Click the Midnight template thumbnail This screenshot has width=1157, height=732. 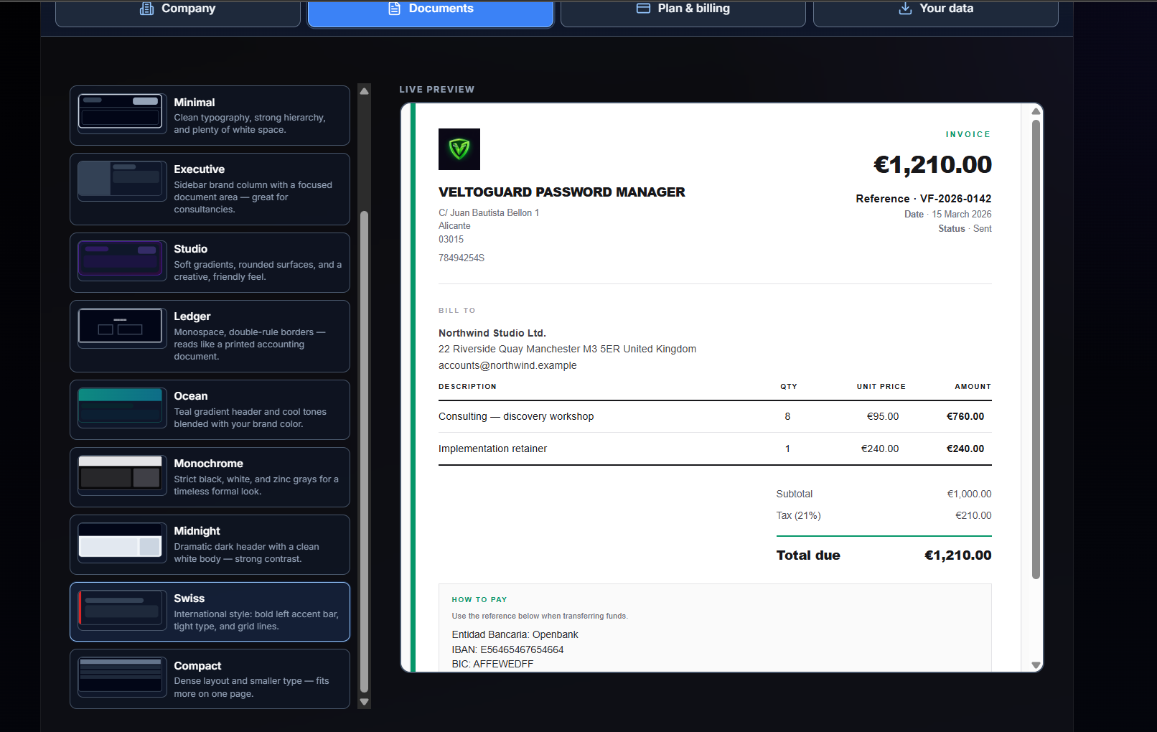[x=122, y=543]
